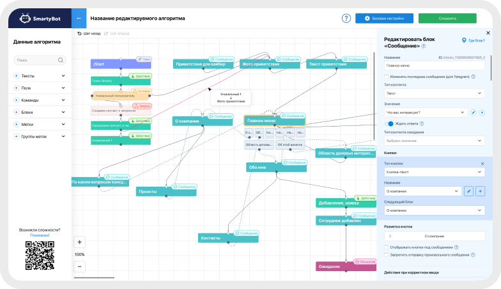The height and width of the screenshot is (289, 501).
Task: Click the Поможем! link
Action: (40, 235)
